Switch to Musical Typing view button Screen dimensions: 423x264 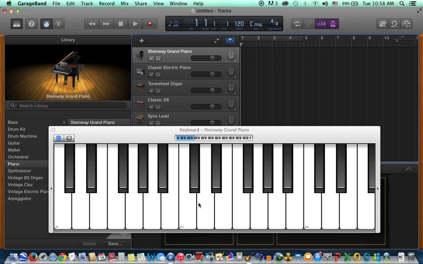pos(69,138)
